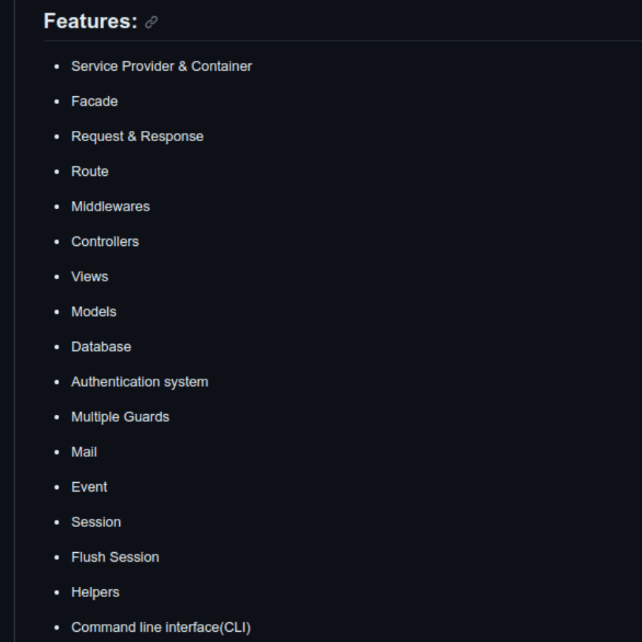Click the Views list item
The width and height of the screenshot is (642, 642).
[90, 277]
